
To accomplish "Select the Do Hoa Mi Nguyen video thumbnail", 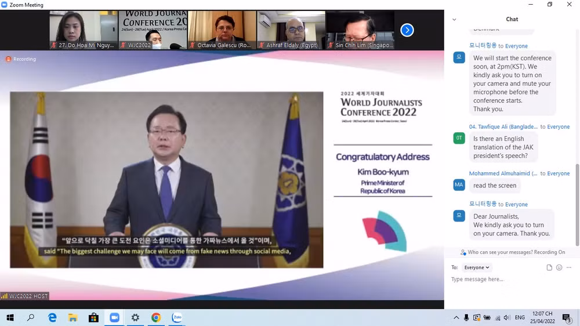I will 84,30.
